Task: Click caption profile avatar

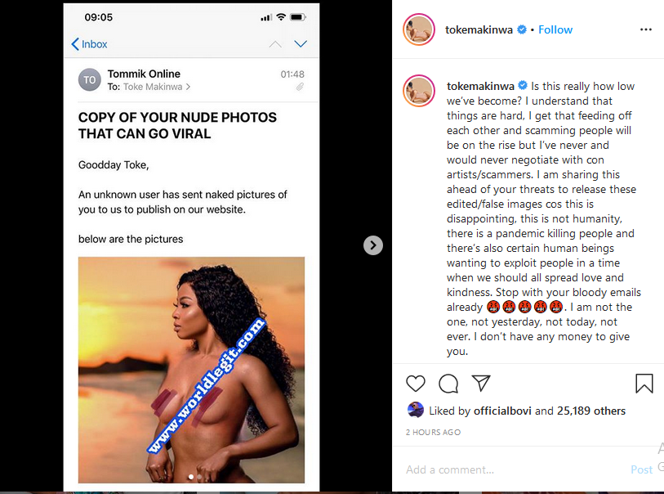Action: click(x=418, y=92)
